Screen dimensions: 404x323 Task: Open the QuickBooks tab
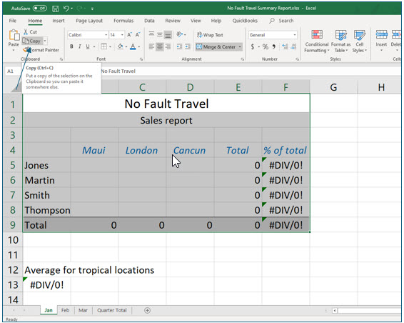pos(245,21)
